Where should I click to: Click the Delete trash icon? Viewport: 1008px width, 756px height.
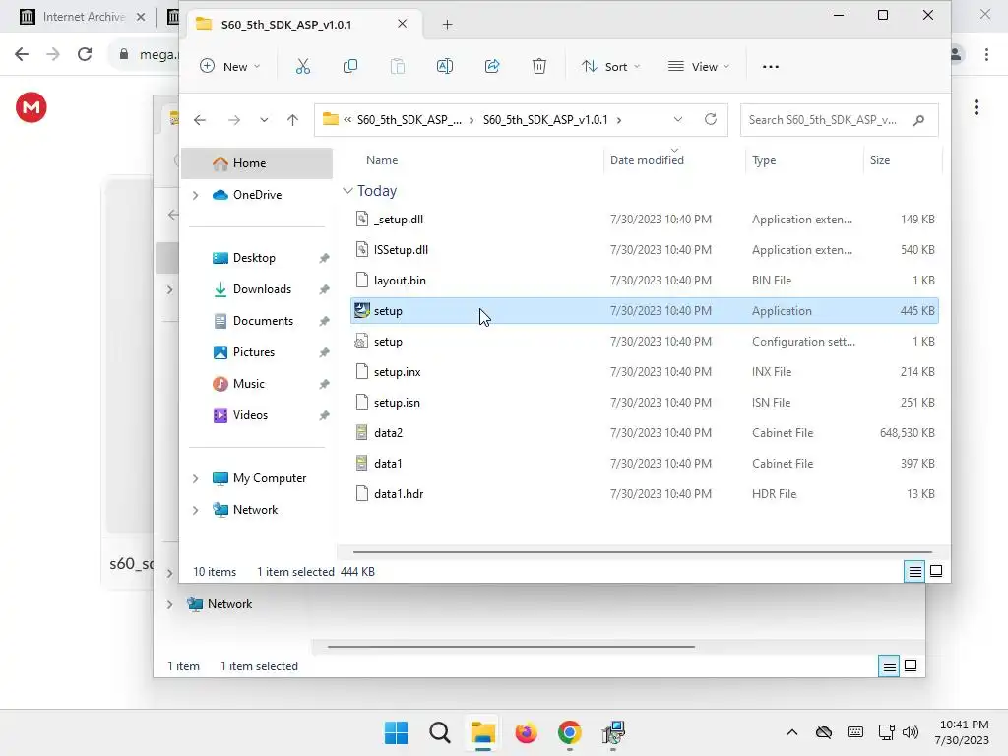[x=539, y=66]
